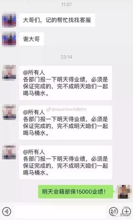This screenshot has width=133, height=220.
Task: Select green 明天会籍部保15000业绩 message bubble
Action: (76, 192)
